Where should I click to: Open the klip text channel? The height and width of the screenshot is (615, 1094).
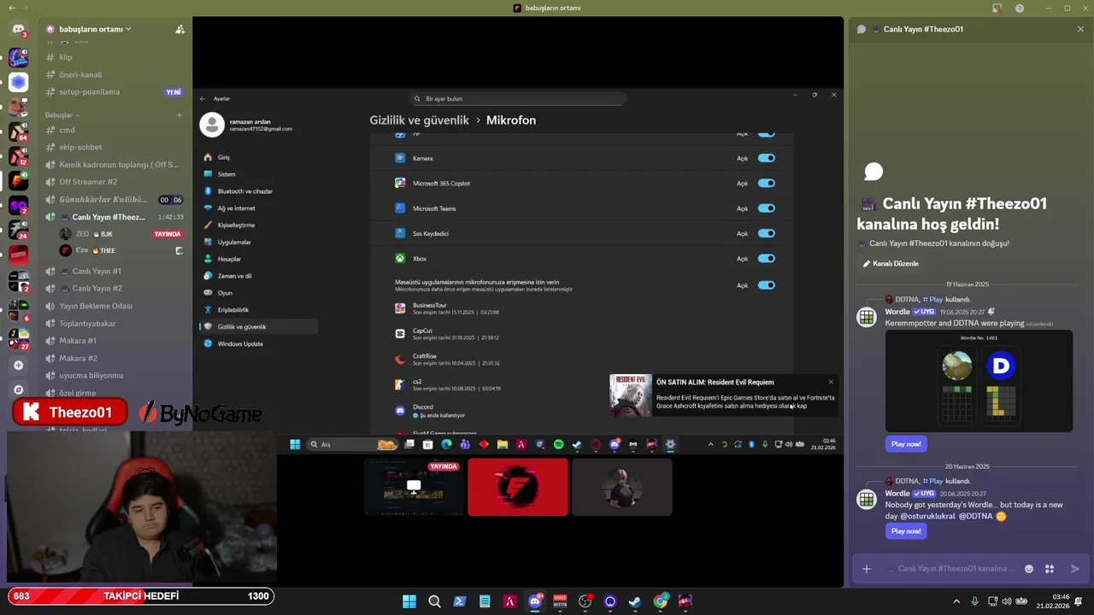click(115, 57)
